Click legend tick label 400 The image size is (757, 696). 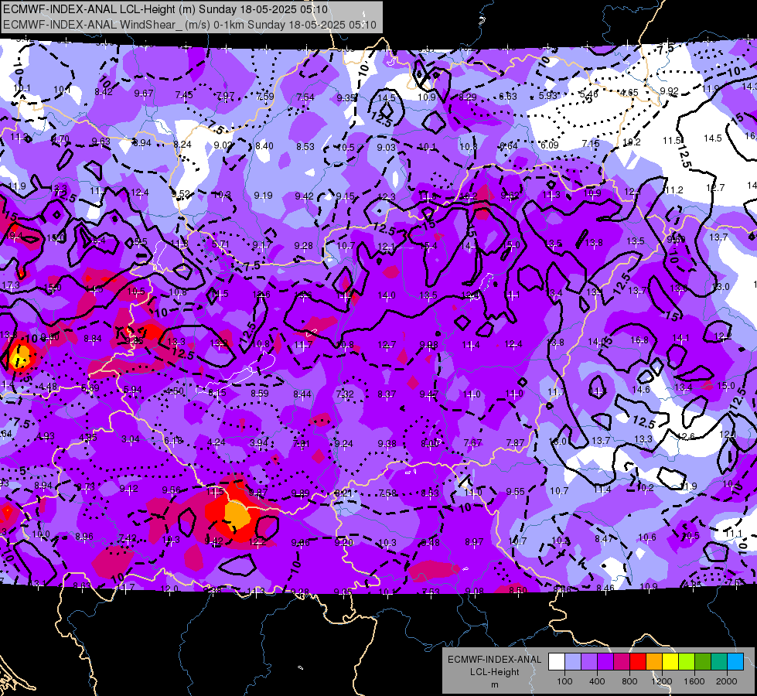click(597, 681)
